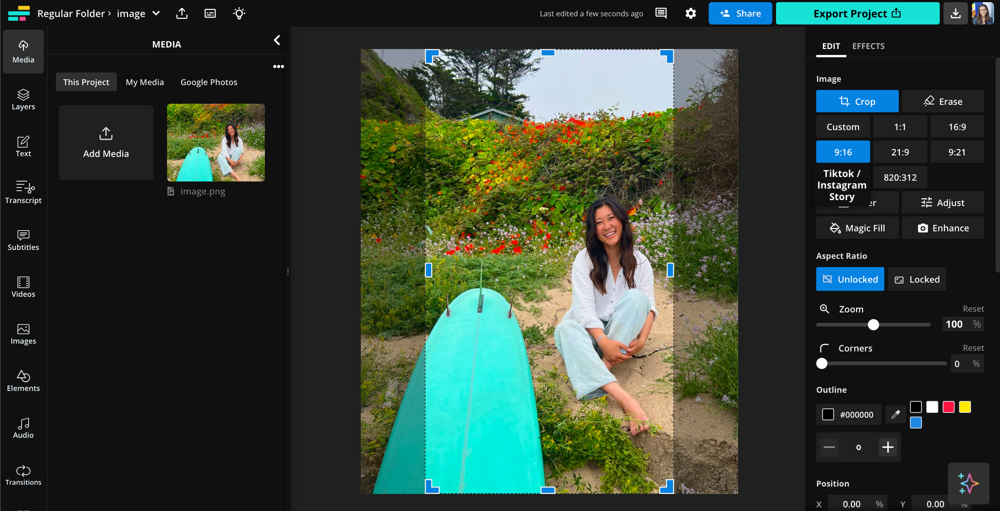Click the Magic Fill button
The height and width of the screenshot is (511, 1000).
(857, 228)
